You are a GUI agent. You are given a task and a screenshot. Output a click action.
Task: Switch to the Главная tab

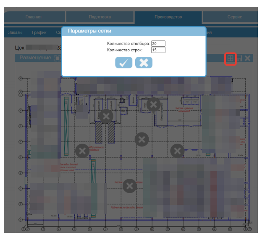34,17
